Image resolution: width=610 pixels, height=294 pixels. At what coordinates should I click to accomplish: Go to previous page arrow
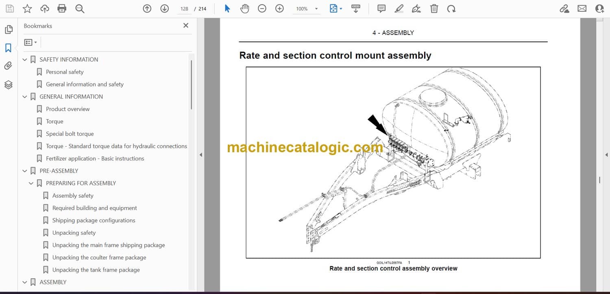coord(147,9)
